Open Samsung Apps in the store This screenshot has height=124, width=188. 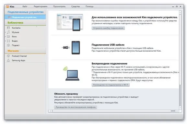18,60
